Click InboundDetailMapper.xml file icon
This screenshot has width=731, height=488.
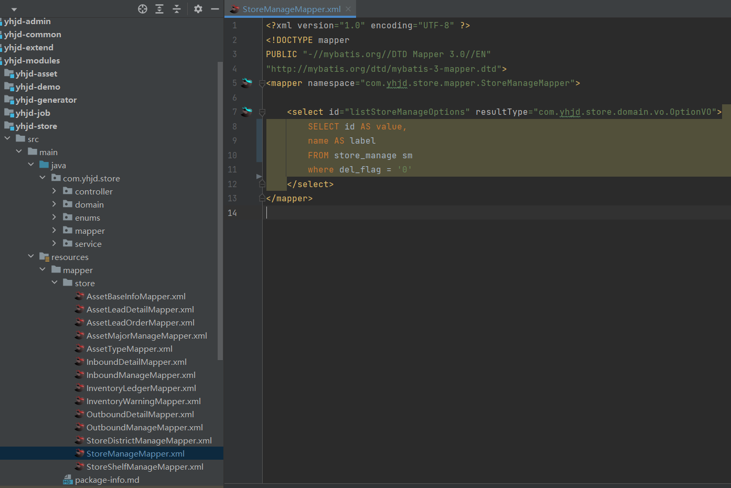[80, 362]
